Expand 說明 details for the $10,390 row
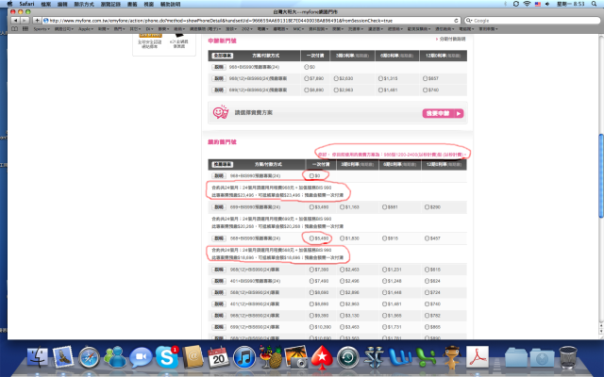 pyautogui.click(x=219, y=327)
